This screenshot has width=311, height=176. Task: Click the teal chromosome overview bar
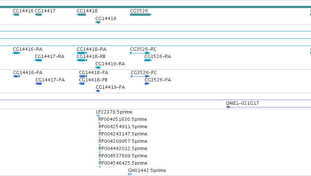(x=156, y=7)
